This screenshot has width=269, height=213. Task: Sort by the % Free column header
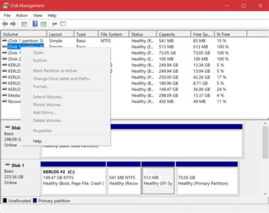(x=230, y=34)
